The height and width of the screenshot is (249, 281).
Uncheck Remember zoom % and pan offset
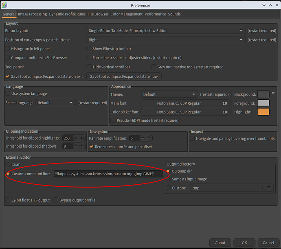[x=92, y=146]
